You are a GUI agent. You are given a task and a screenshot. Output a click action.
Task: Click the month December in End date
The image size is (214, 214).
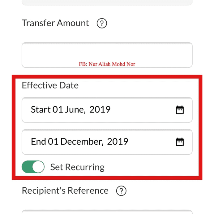82,142
